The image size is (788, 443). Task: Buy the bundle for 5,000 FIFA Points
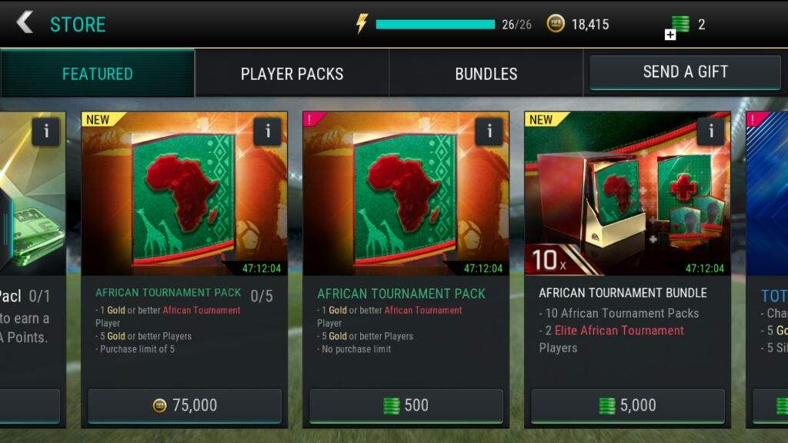point(628,405)
